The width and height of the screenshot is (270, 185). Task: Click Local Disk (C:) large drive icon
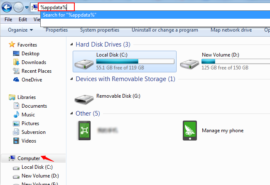(x=84, y=64)
